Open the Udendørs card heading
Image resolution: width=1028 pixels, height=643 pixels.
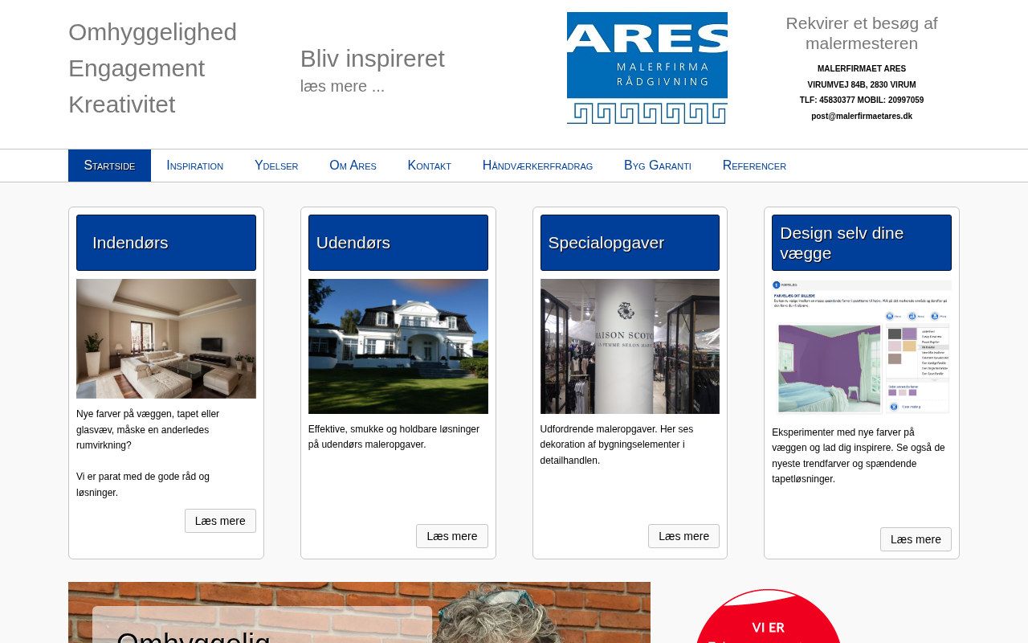click(398, 243)
